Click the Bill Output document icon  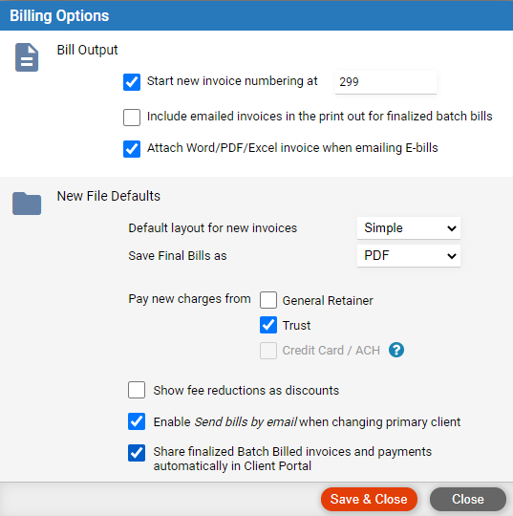point(27,57)
